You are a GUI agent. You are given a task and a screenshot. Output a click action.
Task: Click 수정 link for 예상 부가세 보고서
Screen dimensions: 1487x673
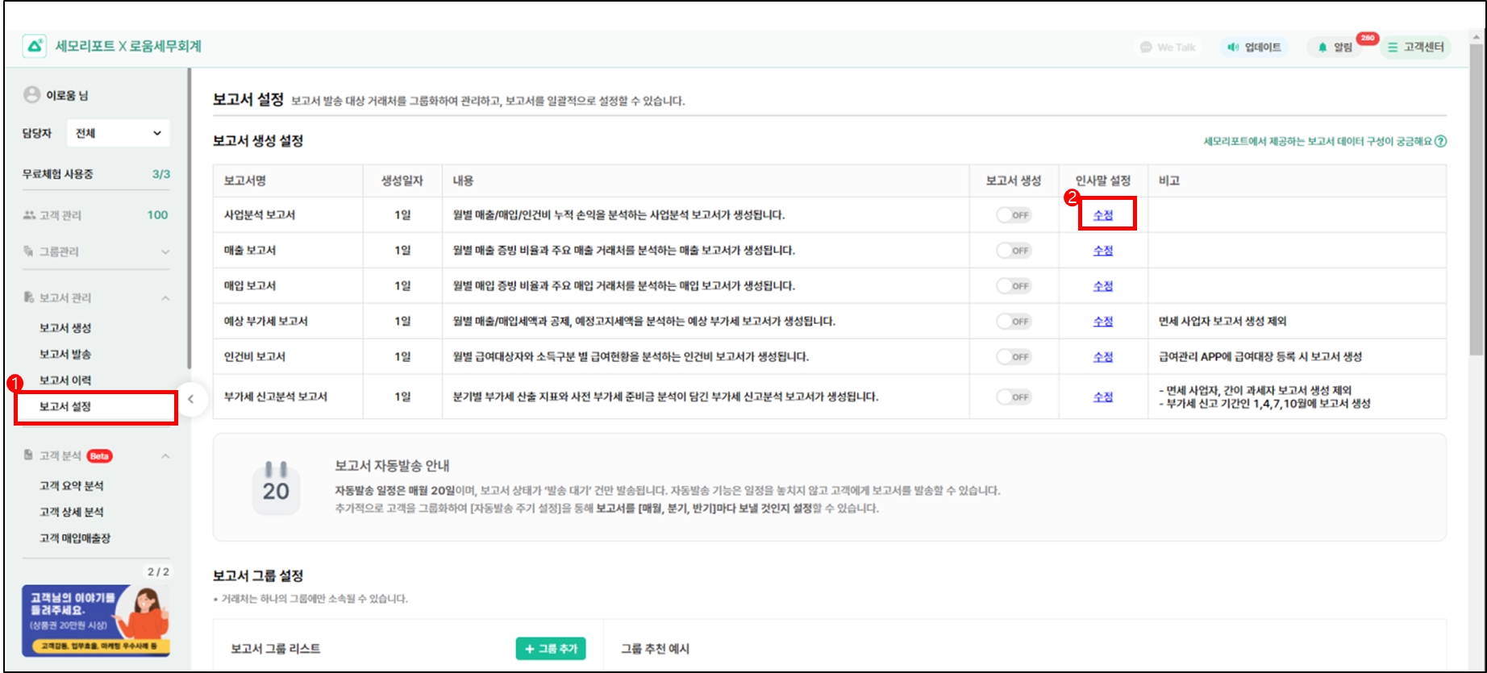[x=1102, y=322]
